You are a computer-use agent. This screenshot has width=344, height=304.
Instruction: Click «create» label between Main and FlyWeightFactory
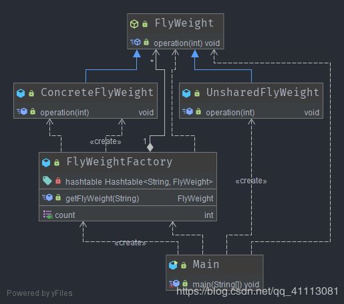point(130,243)
